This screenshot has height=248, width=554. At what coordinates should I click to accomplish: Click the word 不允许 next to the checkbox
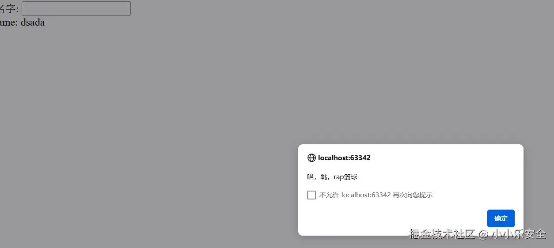pyautogui.click(x=330, y=195)
